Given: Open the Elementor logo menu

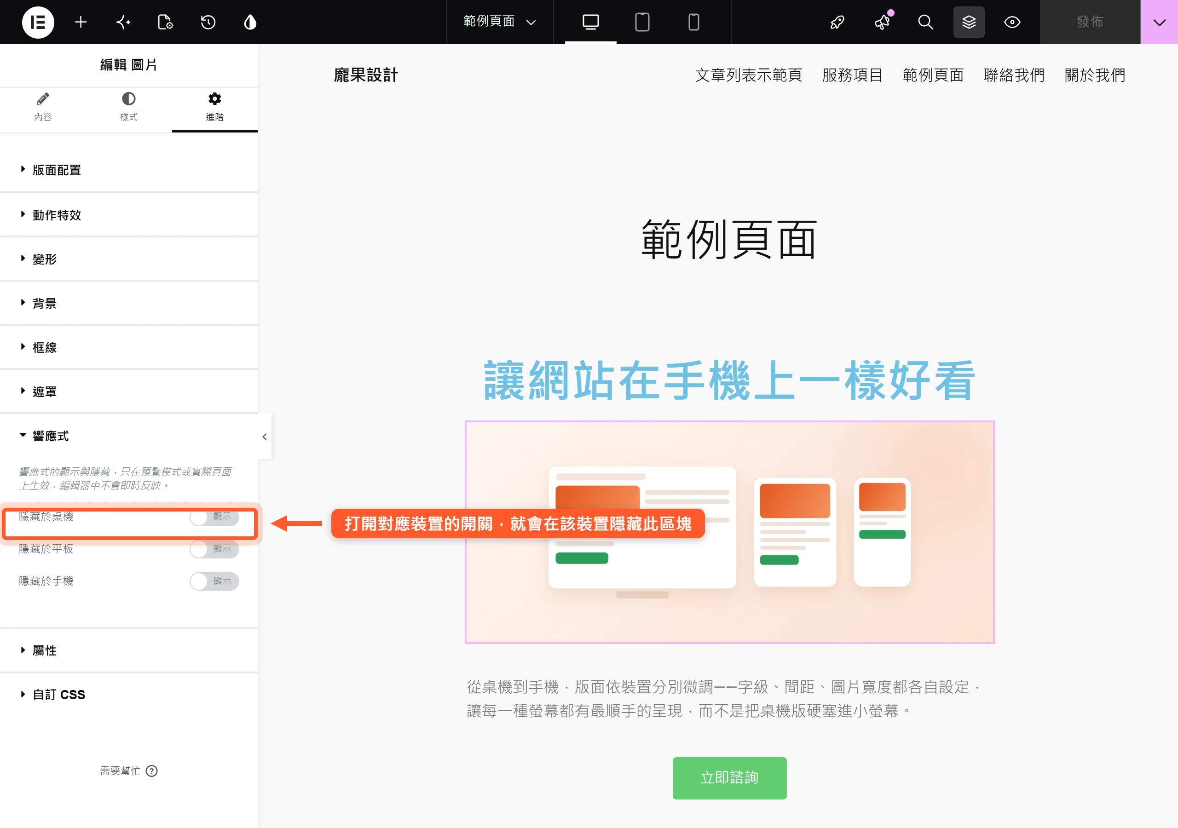Looking at the screenshot, I should tap(38, 22).
